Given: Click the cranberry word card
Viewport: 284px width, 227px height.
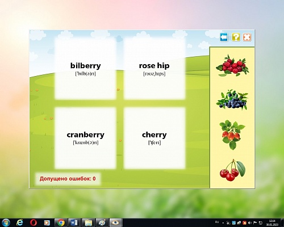Looking at the screenshot, I should [x=85, y=138].
